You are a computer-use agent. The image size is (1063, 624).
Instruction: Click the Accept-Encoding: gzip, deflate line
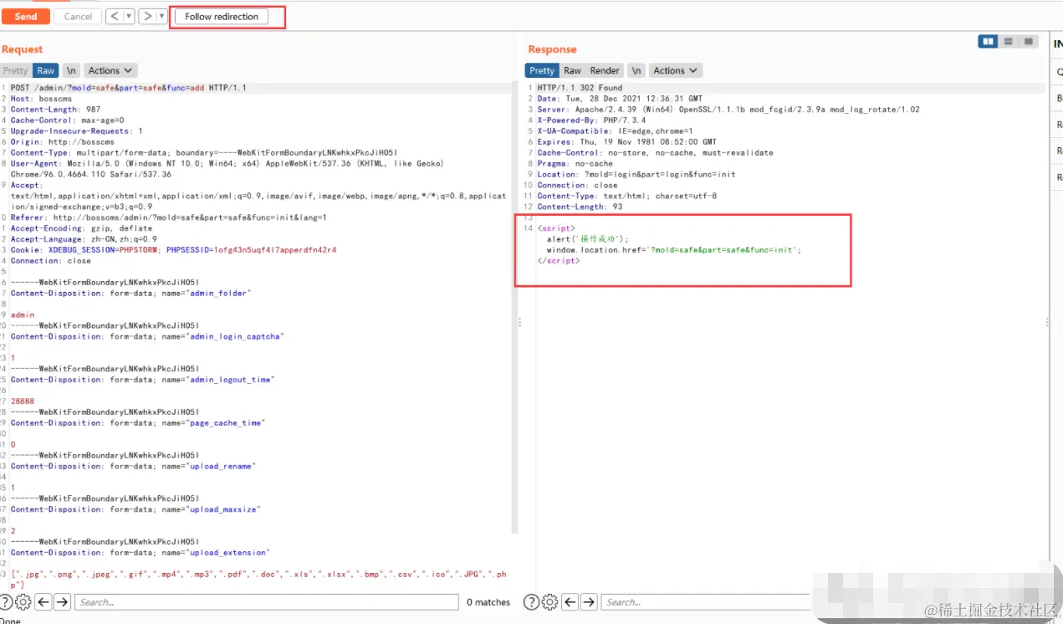[x=82, y=228]
